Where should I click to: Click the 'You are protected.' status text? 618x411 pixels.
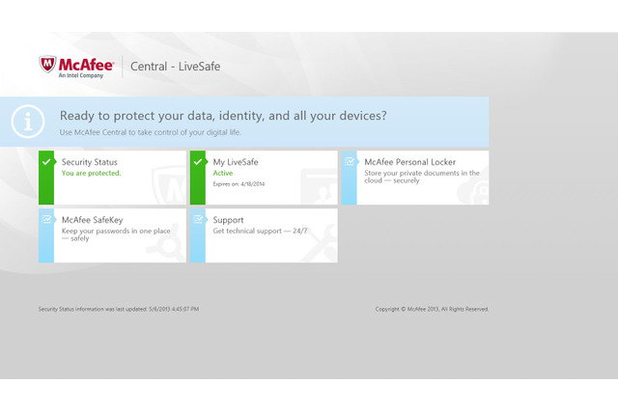(91, 173)
